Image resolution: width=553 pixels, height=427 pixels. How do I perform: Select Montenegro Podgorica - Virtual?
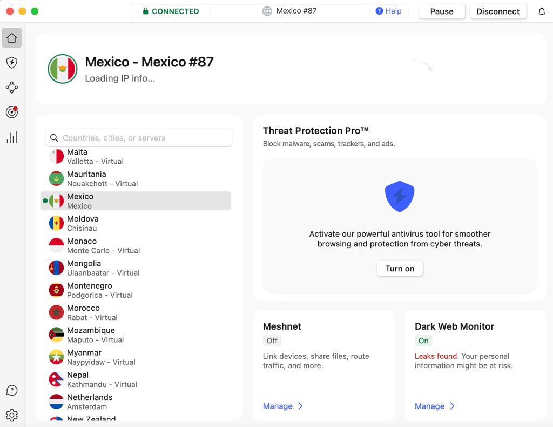[x=136, y=290]
